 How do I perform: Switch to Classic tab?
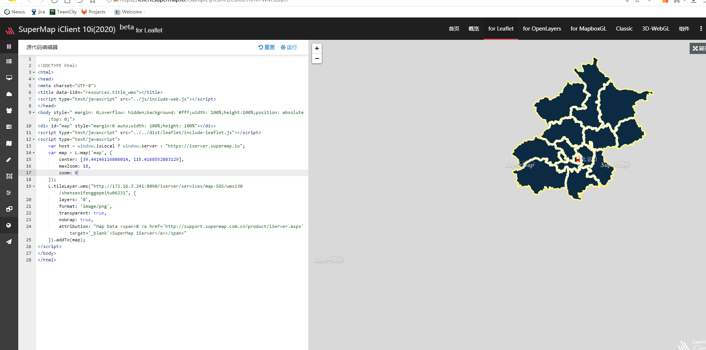click(x=624, y=29)
